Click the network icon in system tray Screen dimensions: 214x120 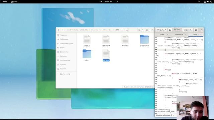[x=205, y=2]
